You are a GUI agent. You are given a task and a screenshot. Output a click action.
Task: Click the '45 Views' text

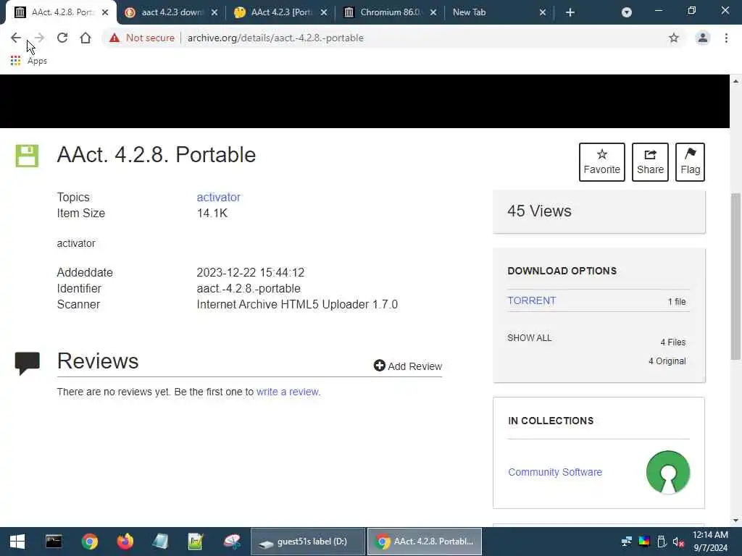pyautogui.click(x=539, y=211)
